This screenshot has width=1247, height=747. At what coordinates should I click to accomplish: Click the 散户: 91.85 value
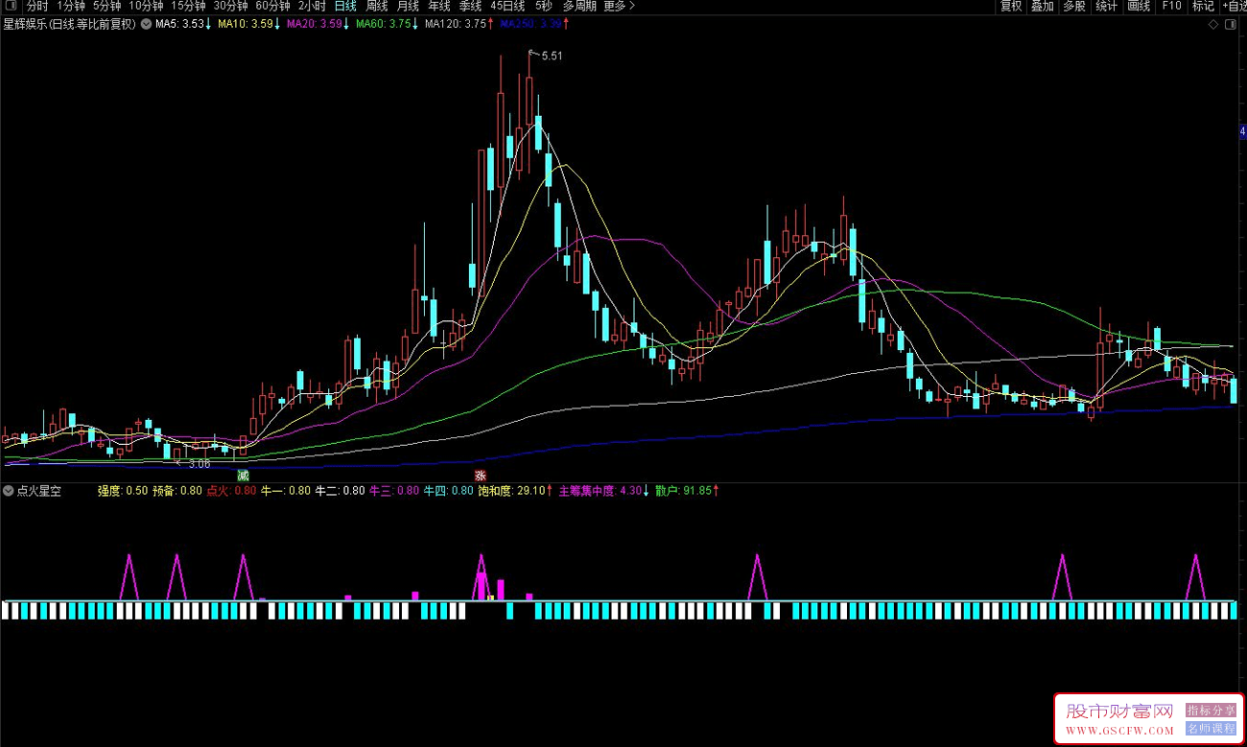coord(684,491)
